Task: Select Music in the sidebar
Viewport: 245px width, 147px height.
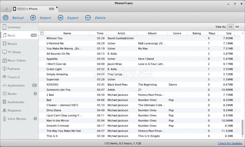Action: click(19, 35)
